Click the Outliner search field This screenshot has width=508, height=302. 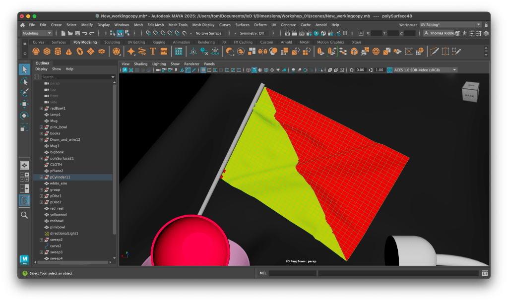click(75, 77)
